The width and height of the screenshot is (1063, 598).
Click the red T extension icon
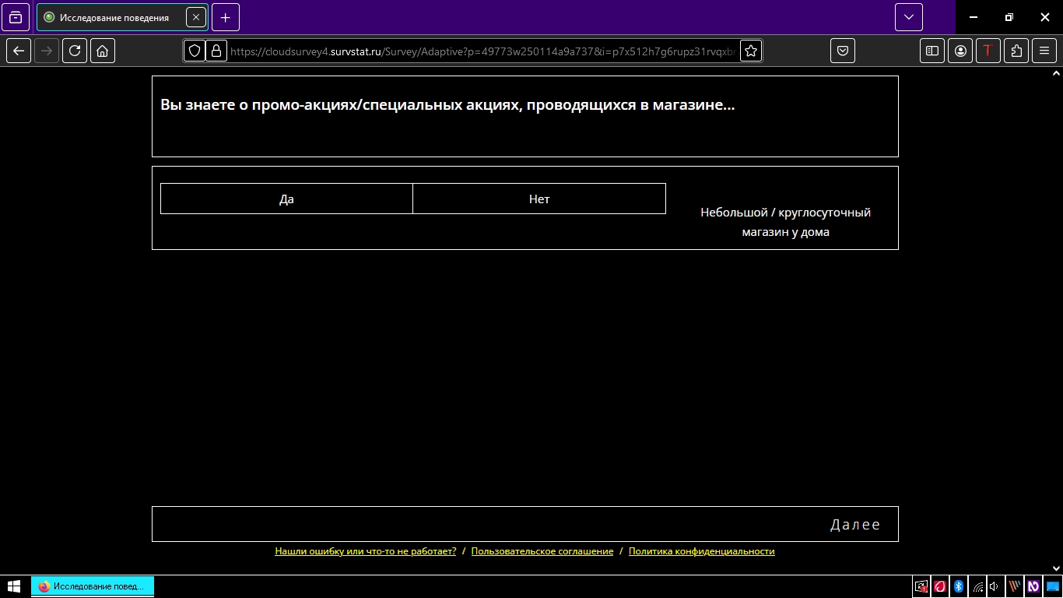pyautogui.click(x=988, y=51)
